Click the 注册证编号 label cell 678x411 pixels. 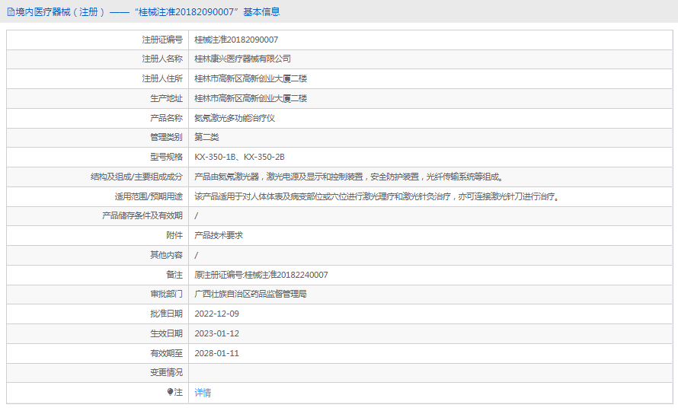98,40
